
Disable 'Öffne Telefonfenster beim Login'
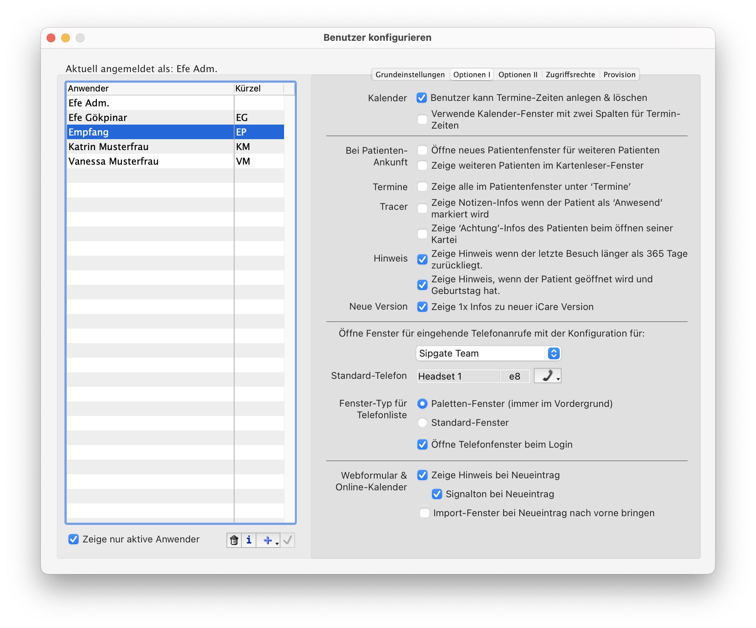tap(422, 444)
